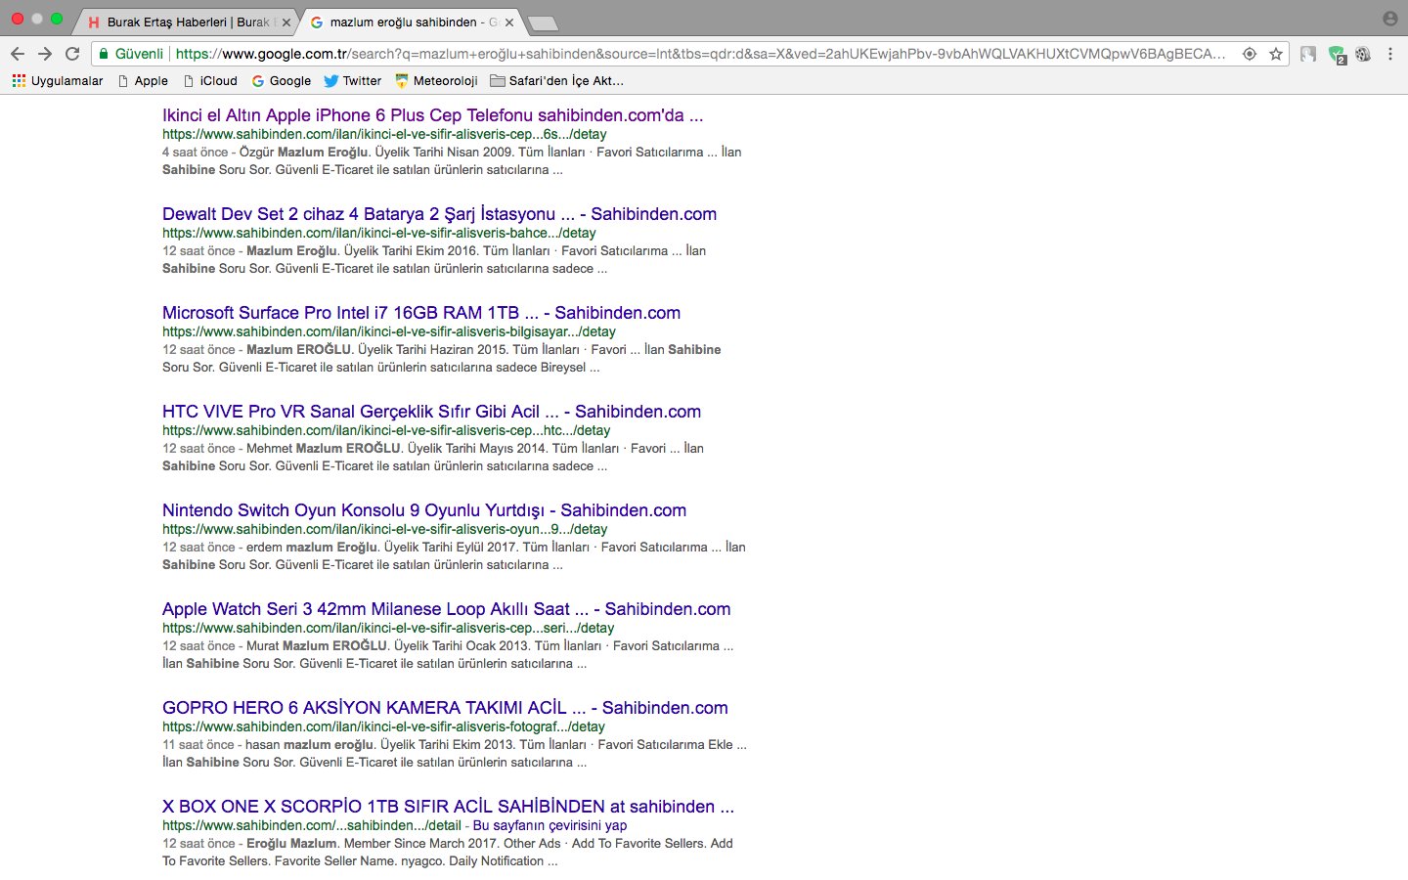
Task: Open the Uygulamalar apps shortcut
Action: [x=58, y=80]
